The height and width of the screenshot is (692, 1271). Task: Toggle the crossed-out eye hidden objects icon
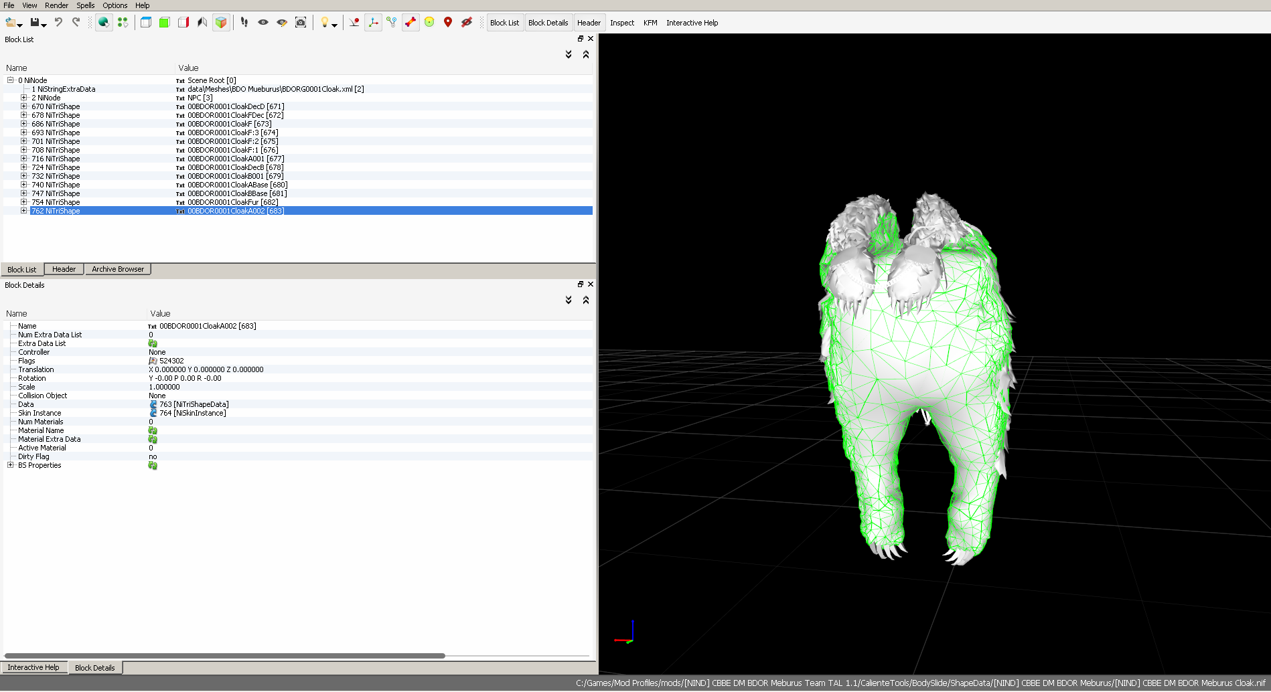467,22
